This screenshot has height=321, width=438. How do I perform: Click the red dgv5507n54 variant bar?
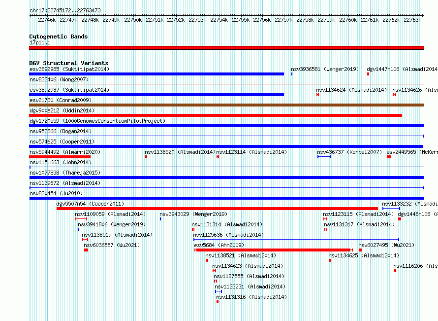click(217, 209)
